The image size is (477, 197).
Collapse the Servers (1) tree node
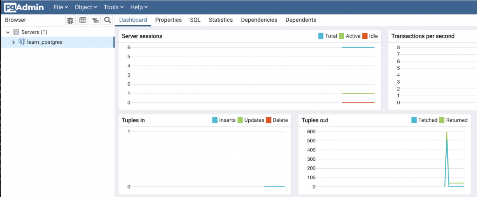coord(8,32)
